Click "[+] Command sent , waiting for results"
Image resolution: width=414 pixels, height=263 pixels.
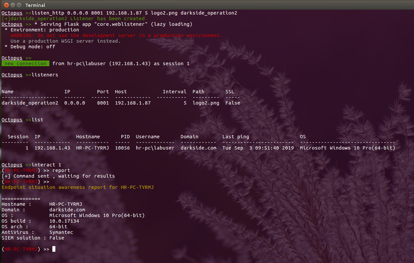coord(58,176)
